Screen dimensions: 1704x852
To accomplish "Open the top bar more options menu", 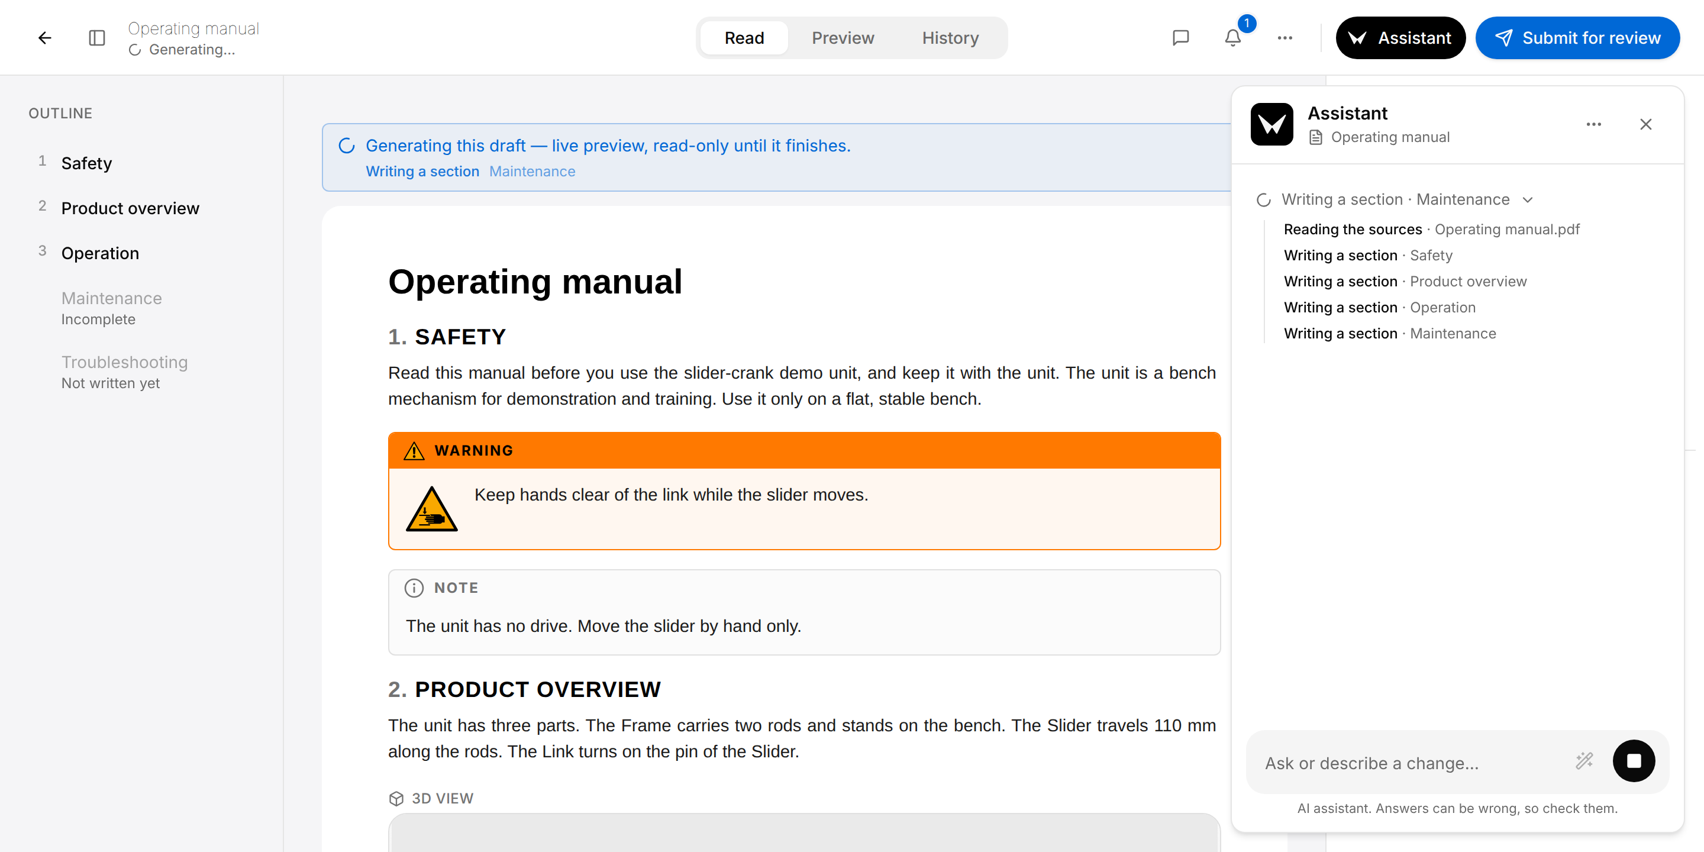I will click(1285, 38).
